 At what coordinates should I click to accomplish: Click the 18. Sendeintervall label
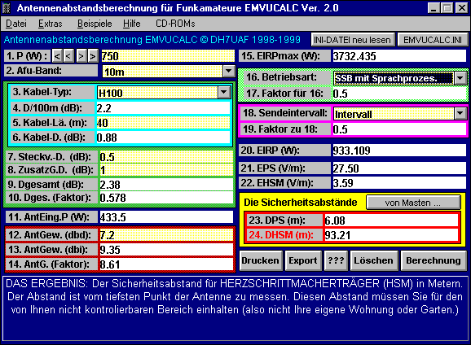[x=285, y=113]
